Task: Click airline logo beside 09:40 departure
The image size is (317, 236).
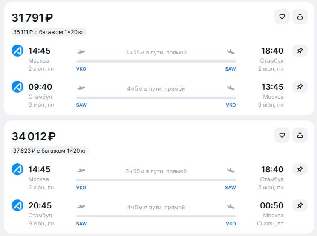Action: [17, 87]
